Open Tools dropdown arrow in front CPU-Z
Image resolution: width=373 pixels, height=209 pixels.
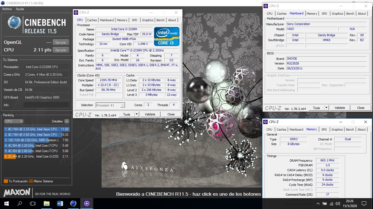[x=137, y=114]
